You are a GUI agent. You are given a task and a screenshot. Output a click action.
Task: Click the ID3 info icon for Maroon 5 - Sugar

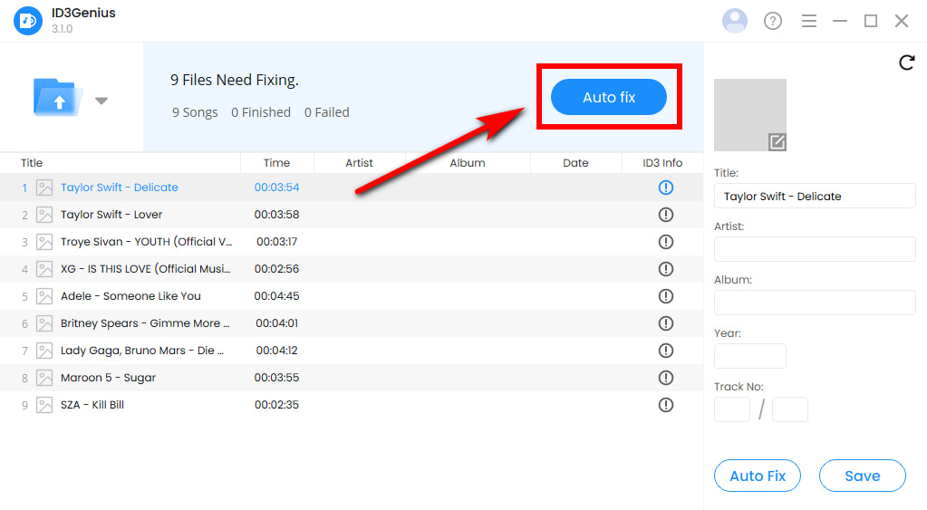[x=666, y=378]
